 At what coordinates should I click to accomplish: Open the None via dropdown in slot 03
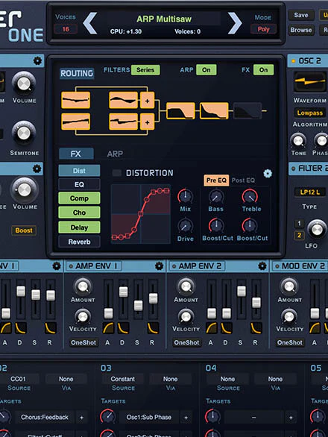pyautogui.click(x=170, y=379)
